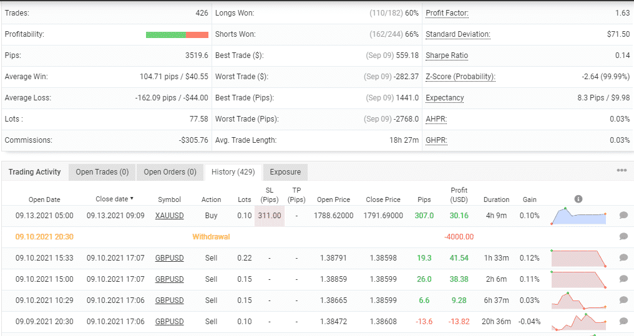This screenshot has width=634, height=336.
Task: Select the Avg. Trade Length 18h 27m
Action: (x=404, y=140)
